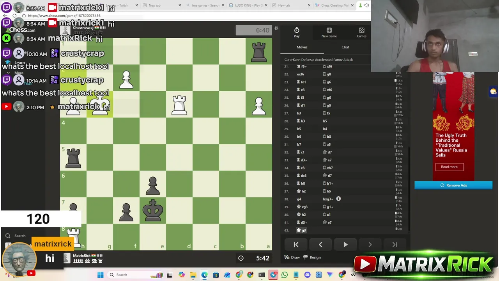Screen dimensions: 499x281
Task: Go forward to the next move
Action: [x=370, y=245]
